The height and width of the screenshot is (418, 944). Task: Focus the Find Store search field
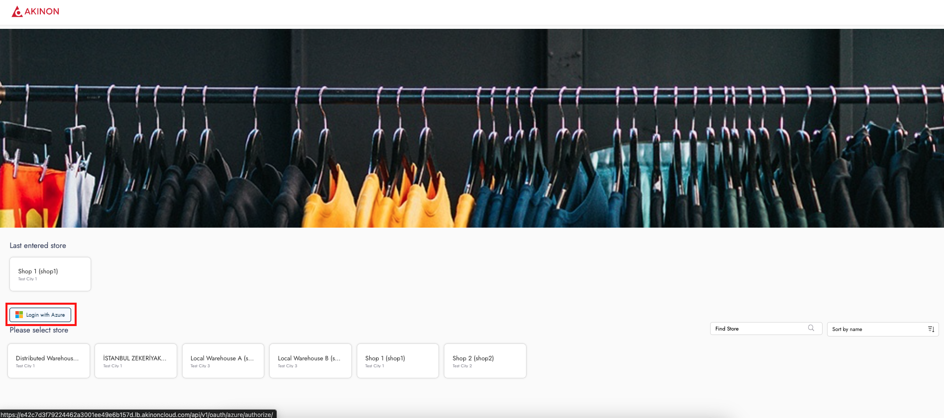click(x=759, y=329)
